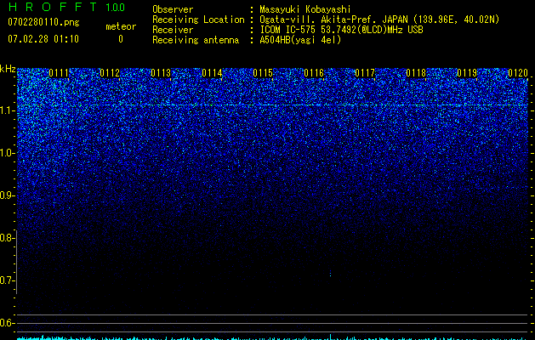Click the version number 1.0.0
This screenshot has width=535, height=340.
point(116,7)
